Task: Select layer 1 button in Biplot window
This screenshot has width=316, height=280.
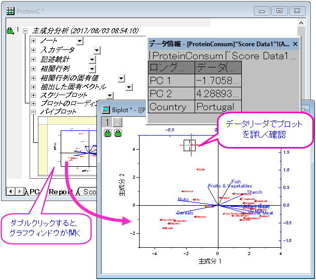Action: (107, 122)
